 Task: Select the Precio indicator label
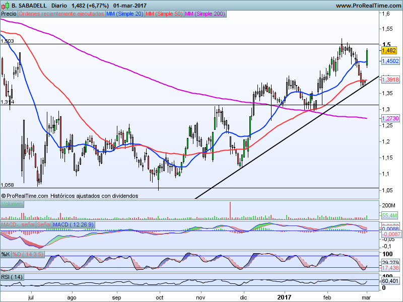(9, 14)
